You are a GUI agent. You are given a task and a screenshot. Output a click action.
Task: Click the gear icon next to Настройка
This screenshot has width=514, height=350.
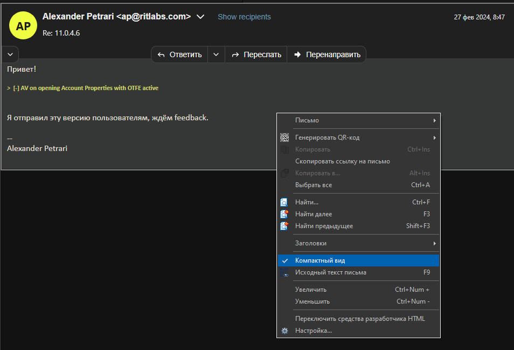pyautogui.click(x=284, y=331)
